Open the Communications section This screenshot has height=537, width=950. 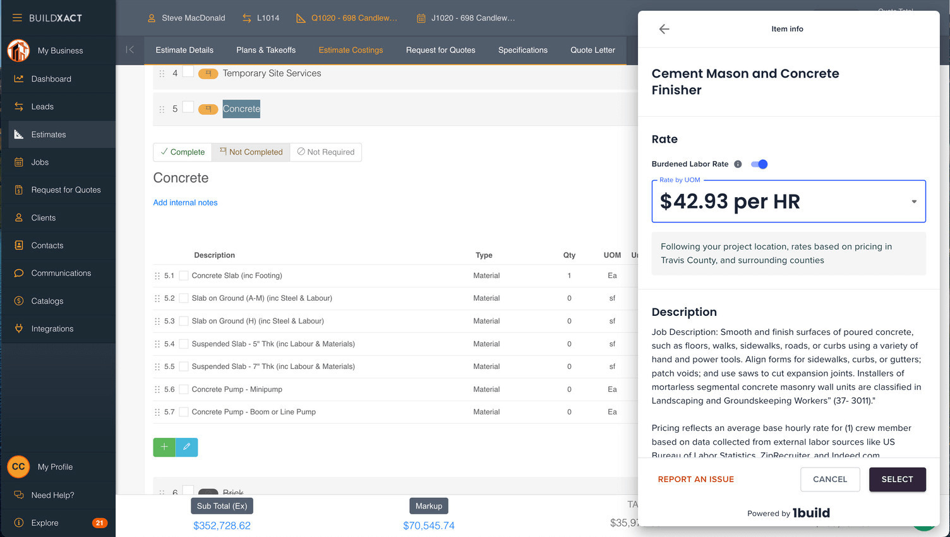click(61, 272)
